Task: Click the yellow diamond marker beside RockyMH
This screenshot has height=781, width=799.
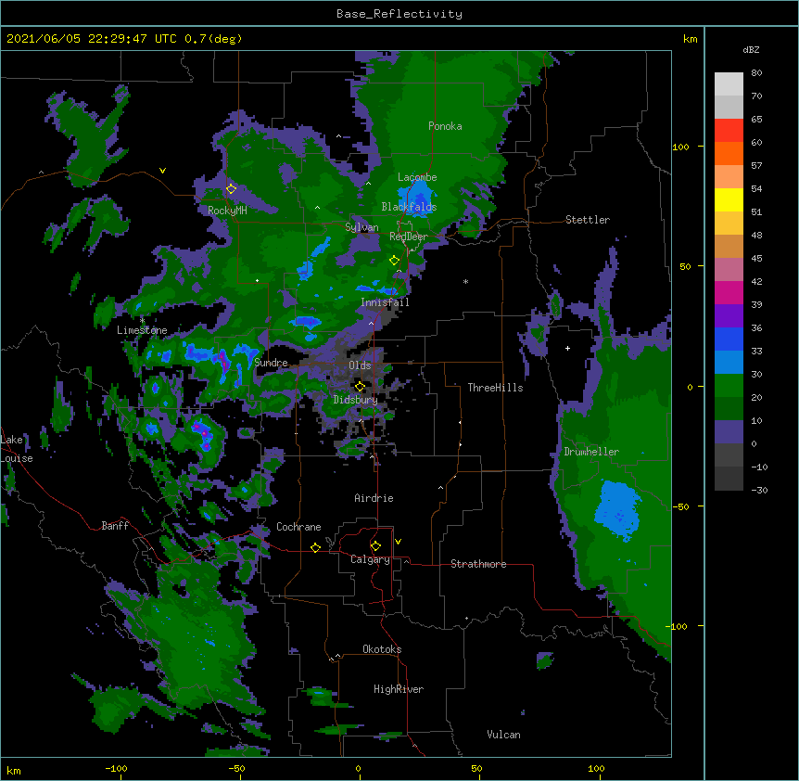Action: click(x=231, y=189)
